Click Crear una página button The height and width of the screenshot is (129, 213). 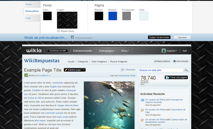176,78
